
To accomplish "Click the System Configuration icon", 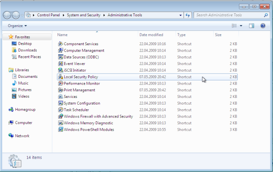I will (x=60, y=103).
